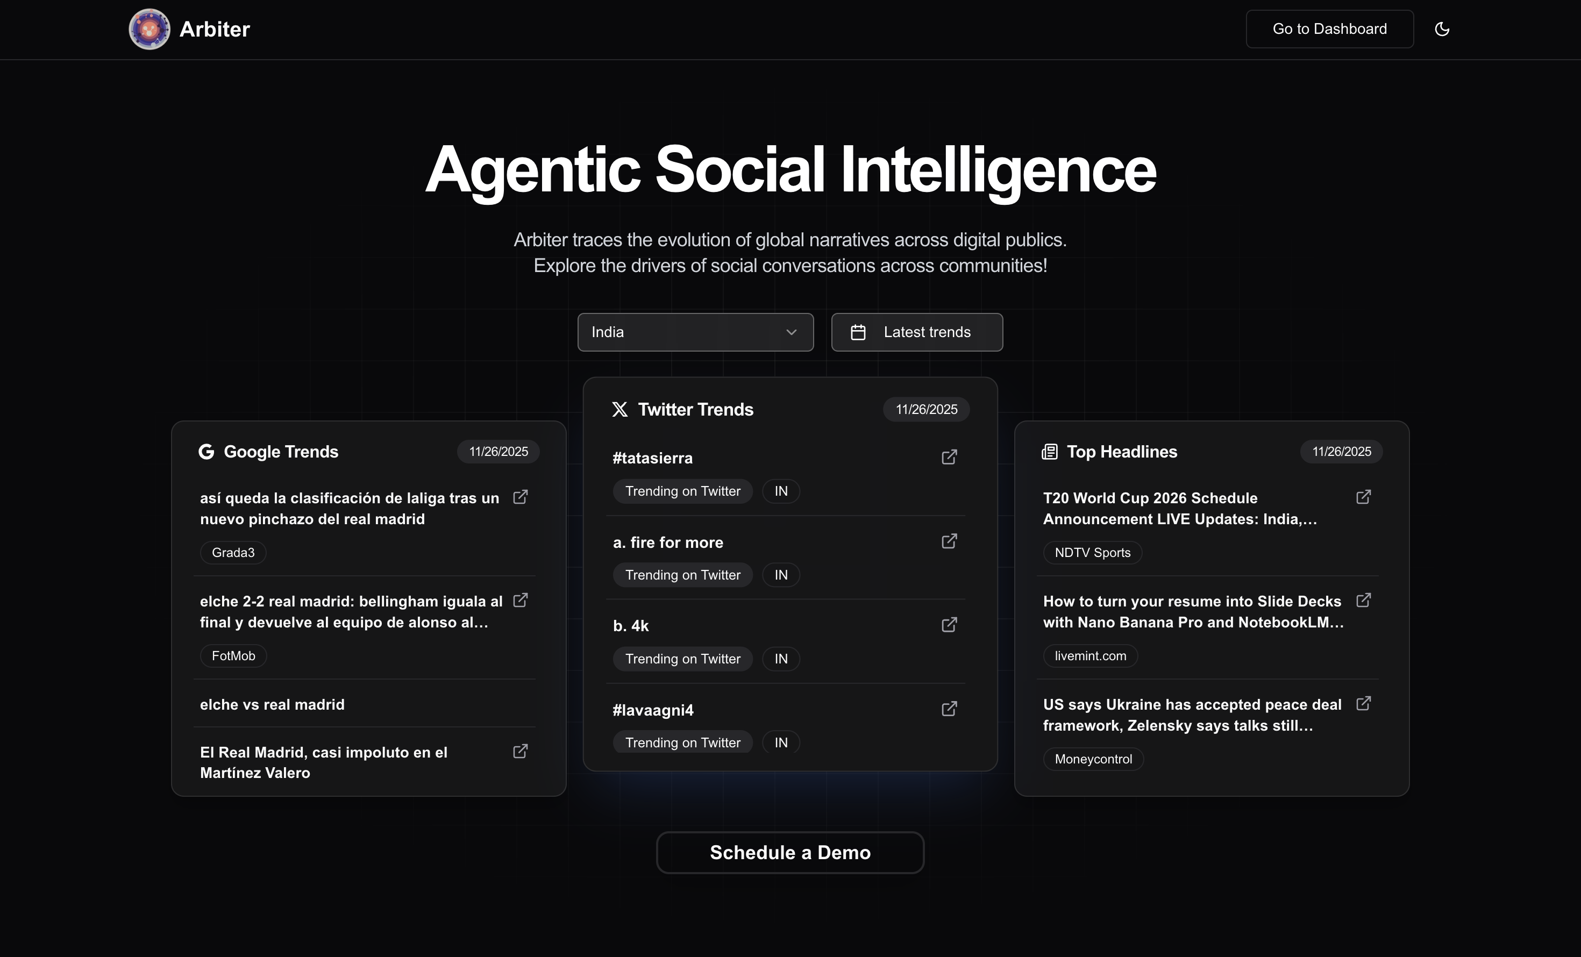Open external link for 'b. 4k' trend
This screenshot has height=957, width=1581.
coord(949,625)
